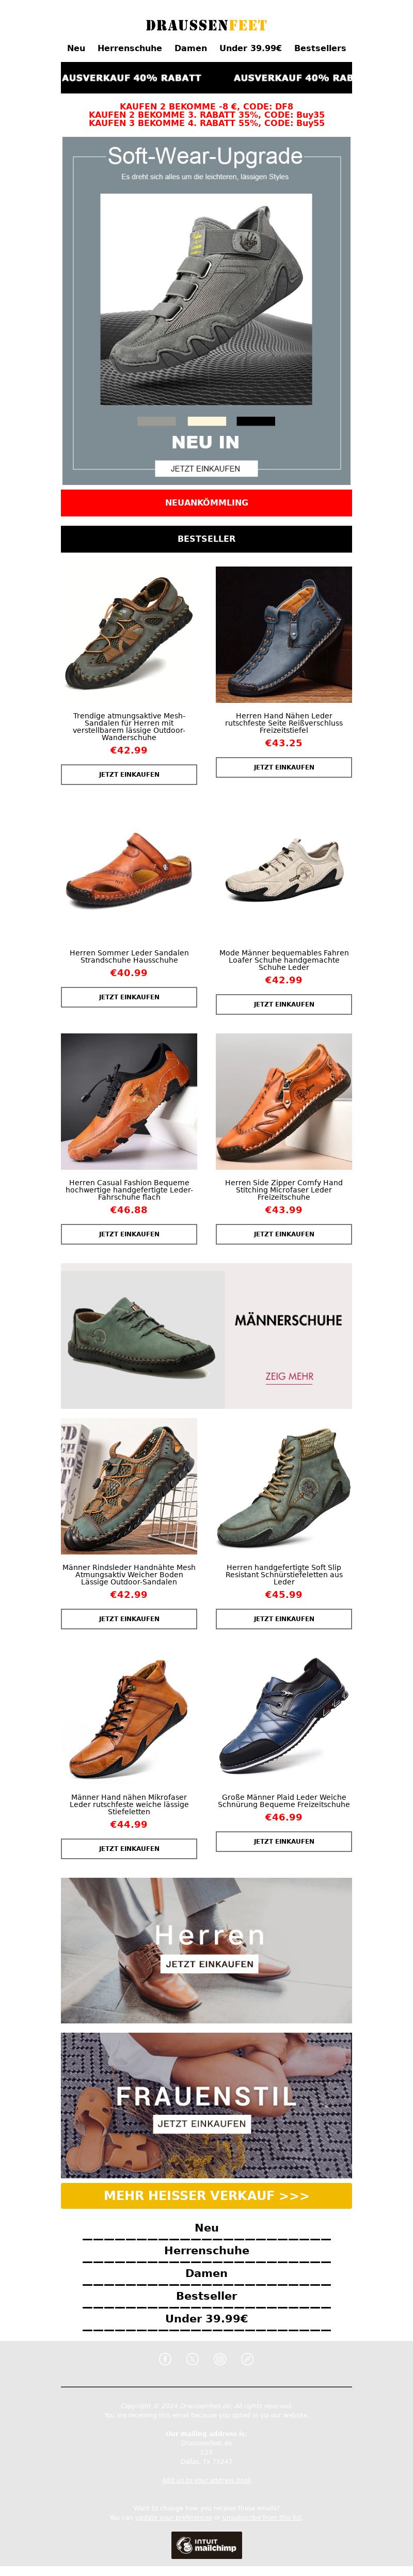The image size is (413, 2576).
Task: Click JETZT EINKAUFEN under the NEU IN banner
Action: (x=206, y=468)
